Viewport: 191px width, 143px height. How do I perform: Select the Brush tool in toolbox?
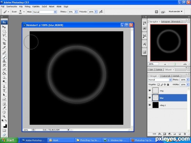click(x=4, y=57)
